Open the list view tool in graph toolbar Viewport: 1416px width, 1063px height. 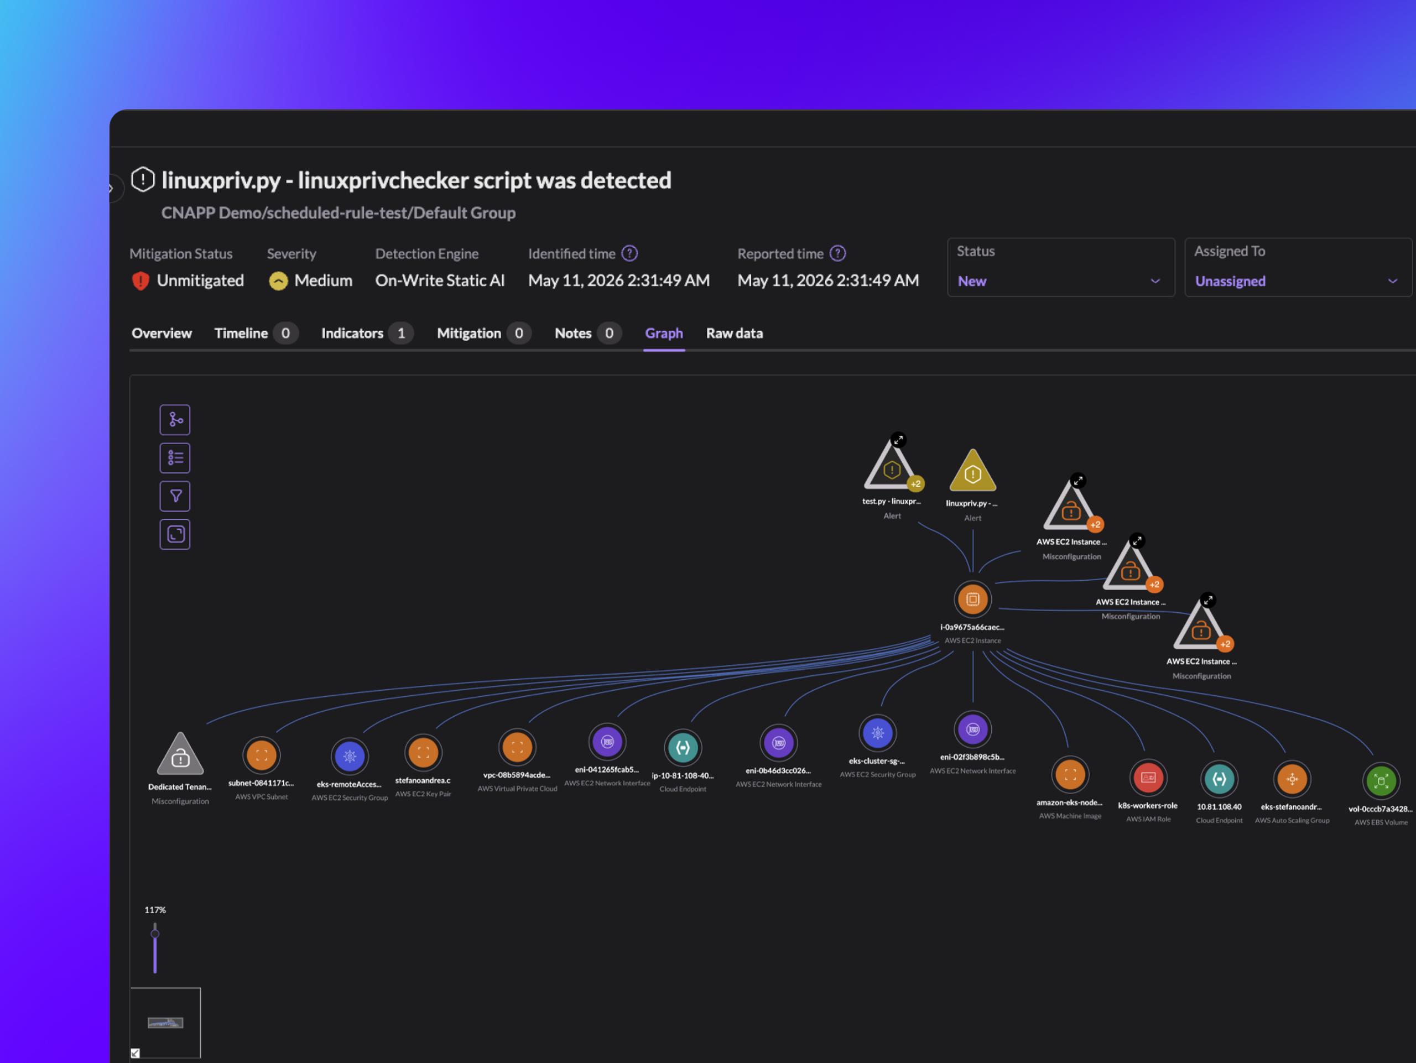[x=175, y=458]
